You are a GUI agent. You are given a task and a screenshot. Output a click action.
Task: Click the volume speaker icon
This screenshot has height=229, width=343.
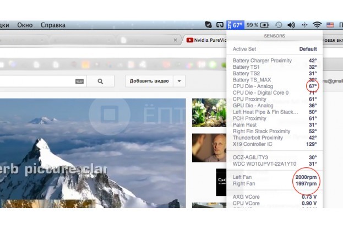click(x=291, y=25)
